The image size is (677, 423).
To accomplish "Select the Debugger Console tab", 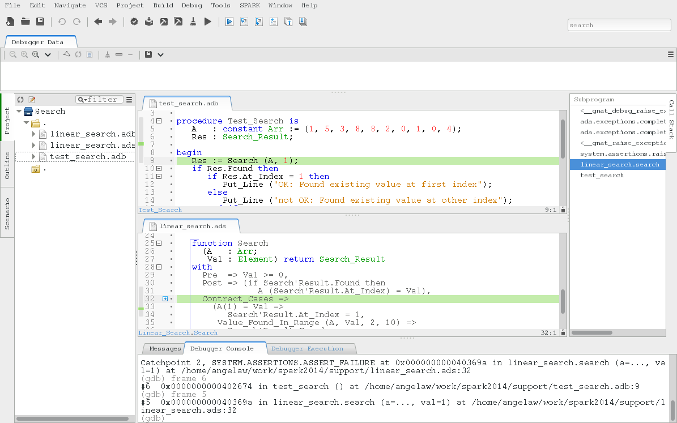I will click(x=222, y=348).
